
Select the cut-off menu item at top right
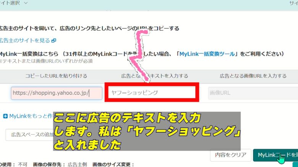[293, 3]
